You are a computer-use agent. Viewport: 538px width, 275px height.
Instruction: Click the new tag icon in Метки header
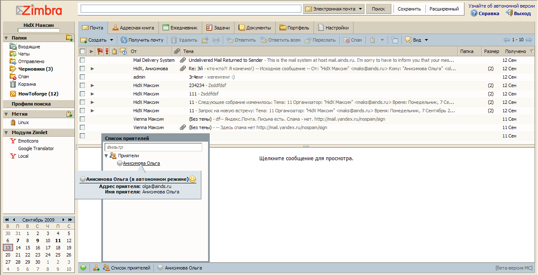point(69,114)
